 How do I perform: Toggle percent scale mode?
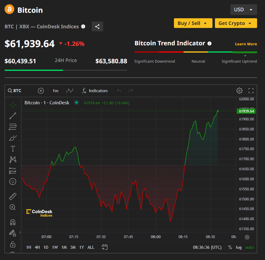pyautogui.click(x=230, y=247)
